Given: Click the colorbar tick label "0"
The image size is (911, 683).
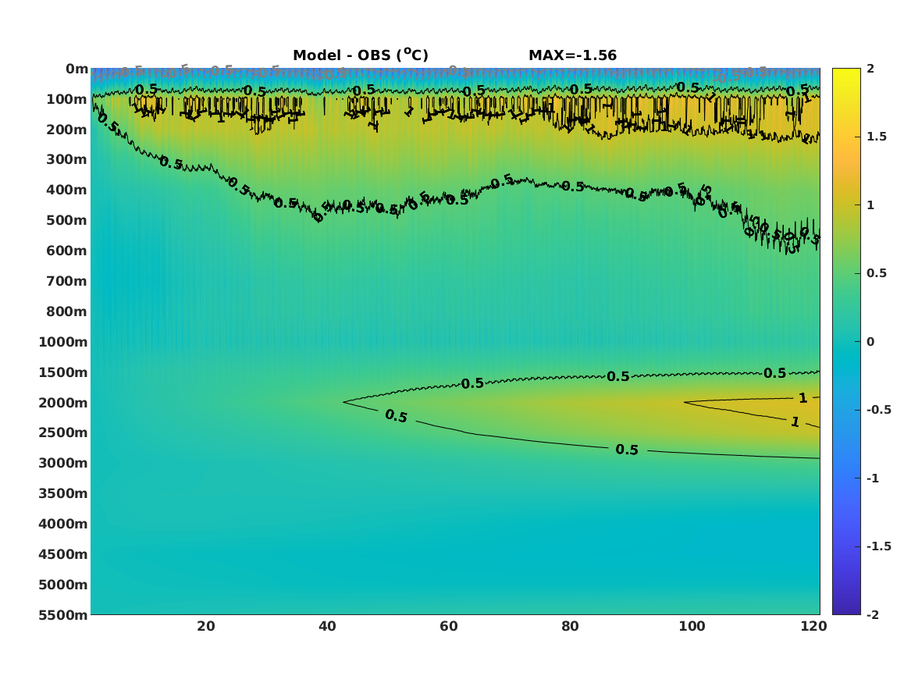Looking at the screenshot, I should click(x=870, y=342).
